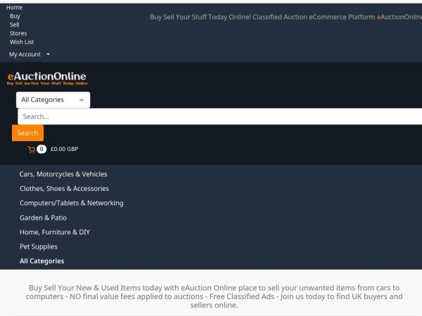
Task: Open the bold All Categories link
Action: tap(42, 261)
